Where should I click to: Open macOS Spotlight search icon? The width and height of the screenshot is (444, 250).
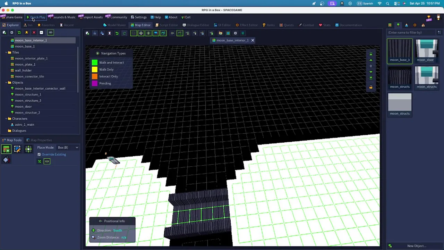click(387, 3)
